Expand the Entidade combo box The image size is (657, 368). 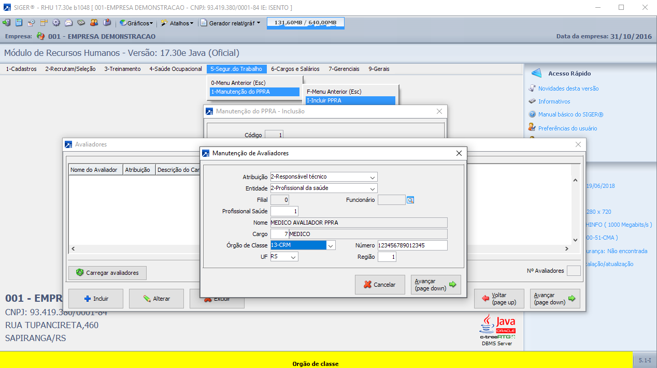coord(373,188)
